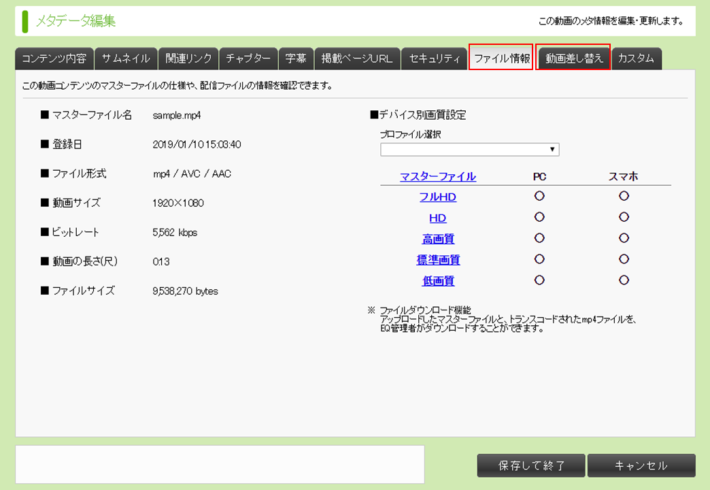Click the 保存して終了 button
The height and width of the screenshot is (490, 710).
531,465
